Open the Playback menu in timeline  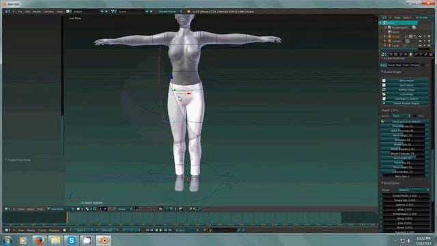[54, 230]
